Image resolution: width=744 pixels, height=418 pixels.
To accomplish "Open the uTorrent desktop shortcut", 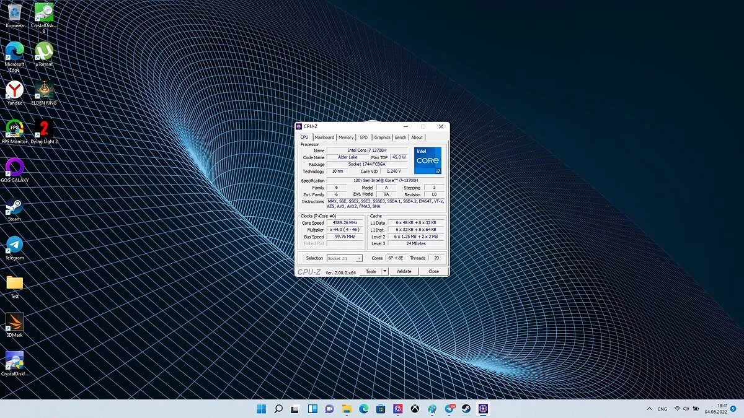I will (43, 51).
